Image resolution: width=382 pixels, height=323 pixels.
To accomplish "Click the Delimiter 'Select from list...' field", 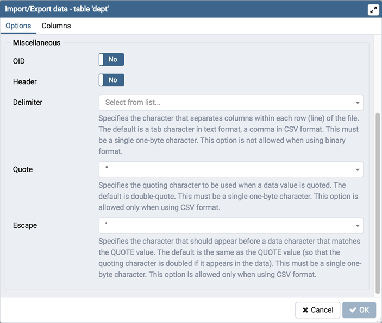I will (x=226, y=103).
